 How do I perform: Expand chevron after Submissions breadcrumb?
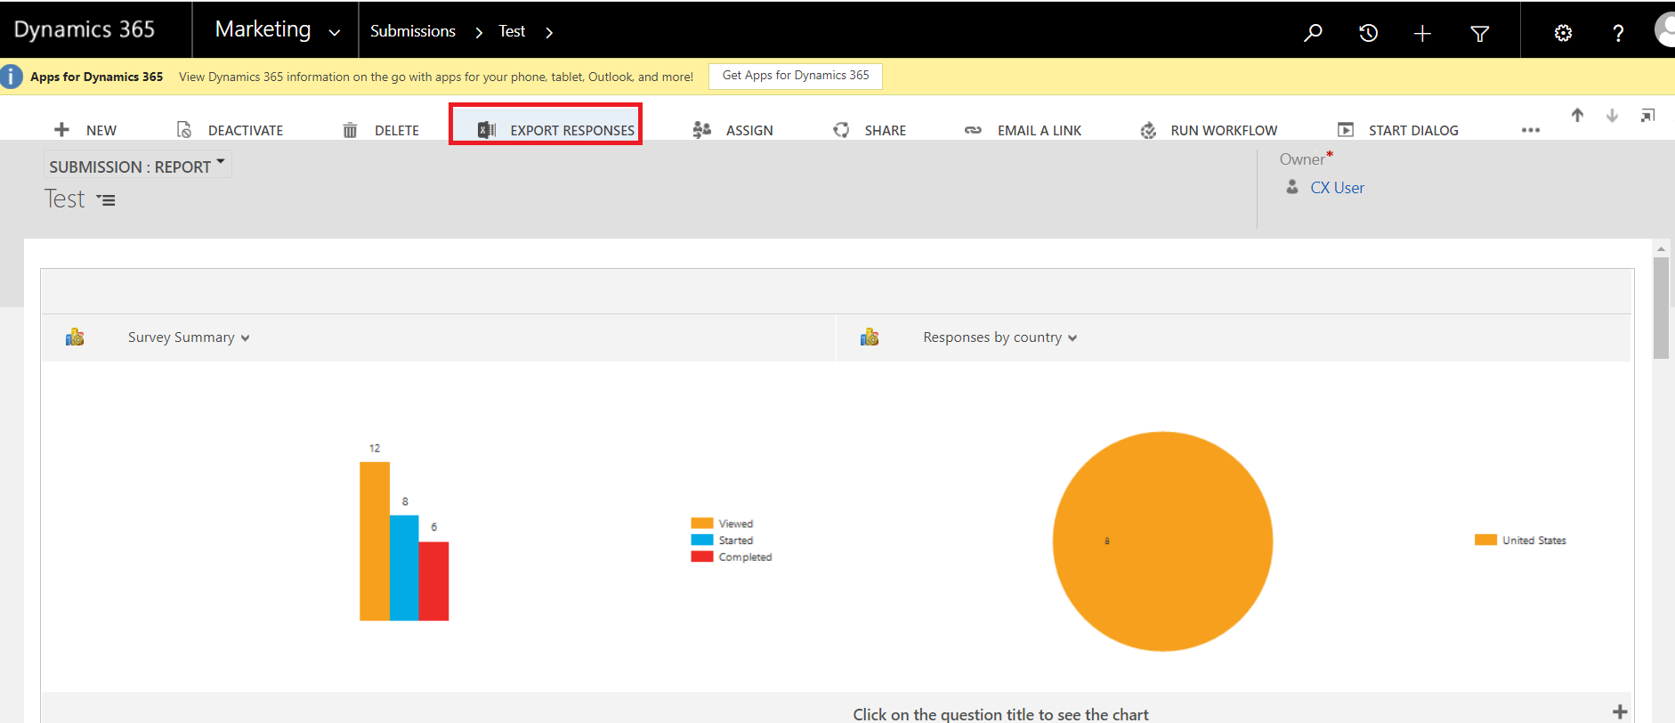[x=479, y=33]
